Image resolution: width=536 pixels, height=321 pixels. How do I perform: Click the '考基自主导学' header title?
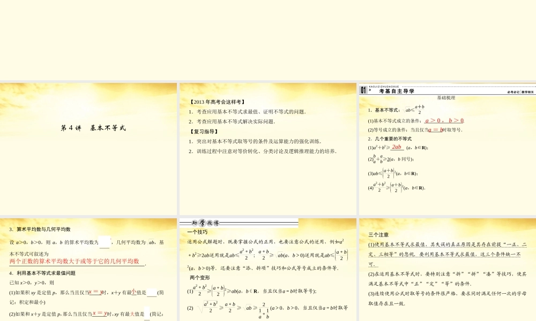(397, 91)
